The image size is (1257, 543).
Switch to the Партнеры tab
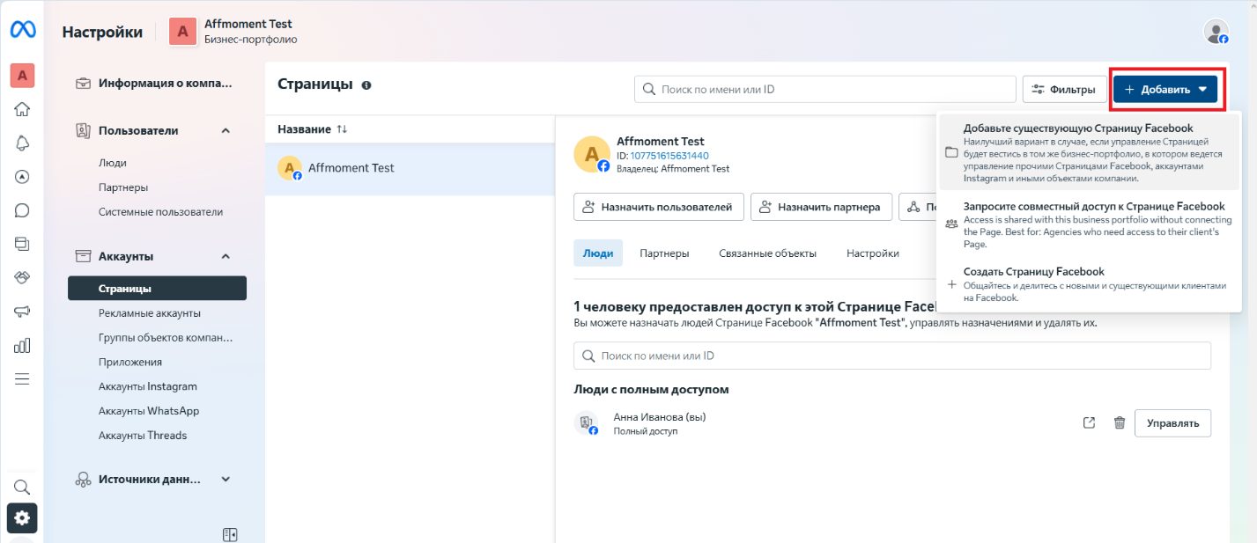(664, 253)
